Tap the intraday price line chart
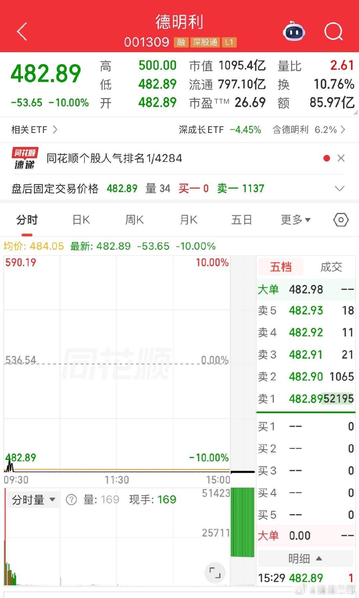Image resolution: width=359 pixels, height=598 pixels. [117, 364]
